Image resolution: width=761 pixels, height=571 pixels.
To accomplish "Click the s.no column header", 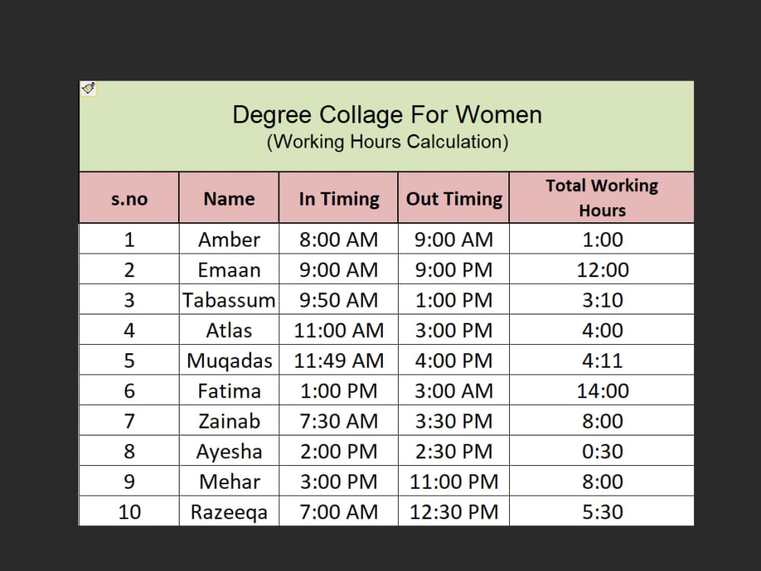I will pos(129,198).
